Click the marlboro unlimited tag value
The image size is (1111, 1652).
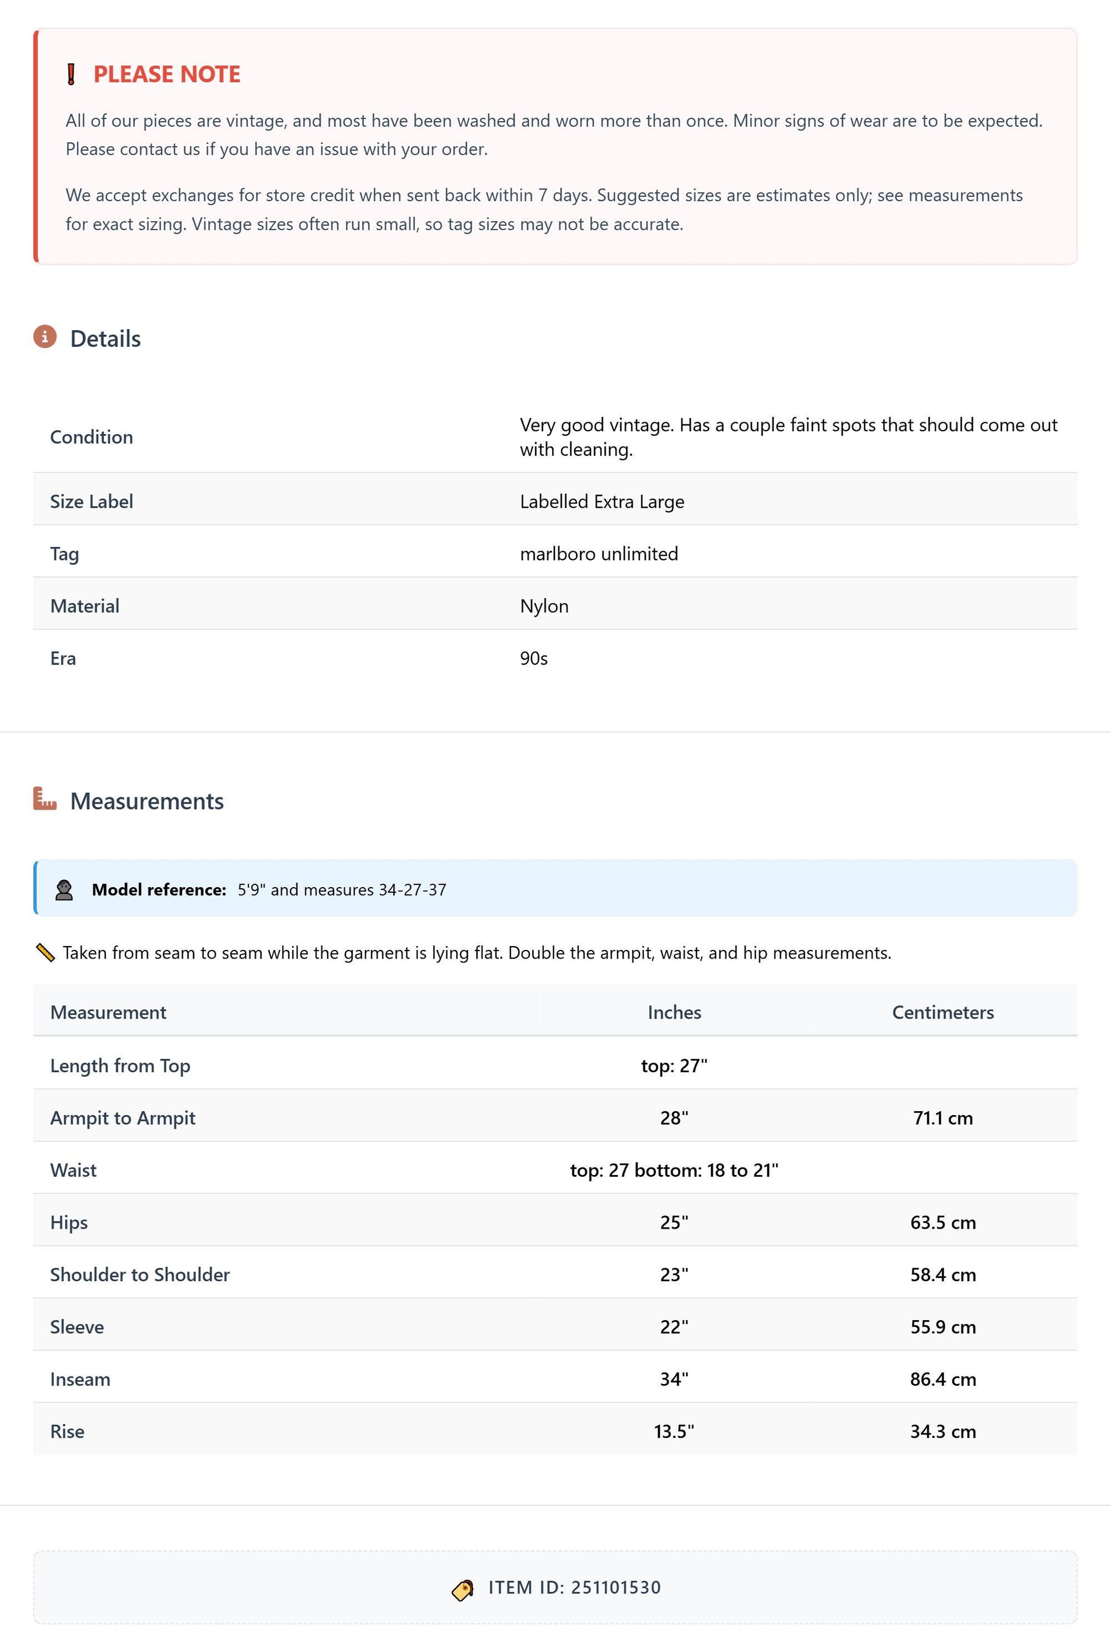(x=599, y=554)
